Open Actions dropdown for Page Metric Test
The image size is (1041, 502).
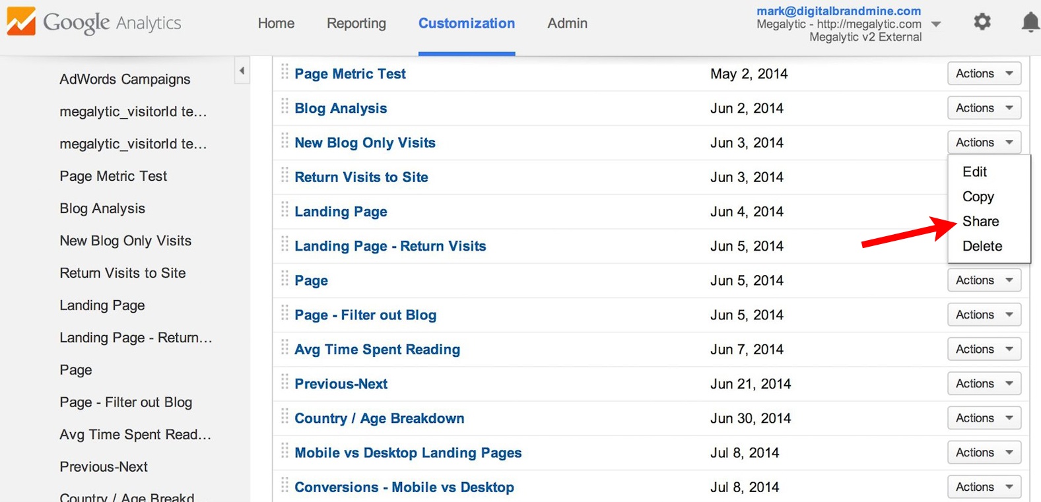click(984, 73)
